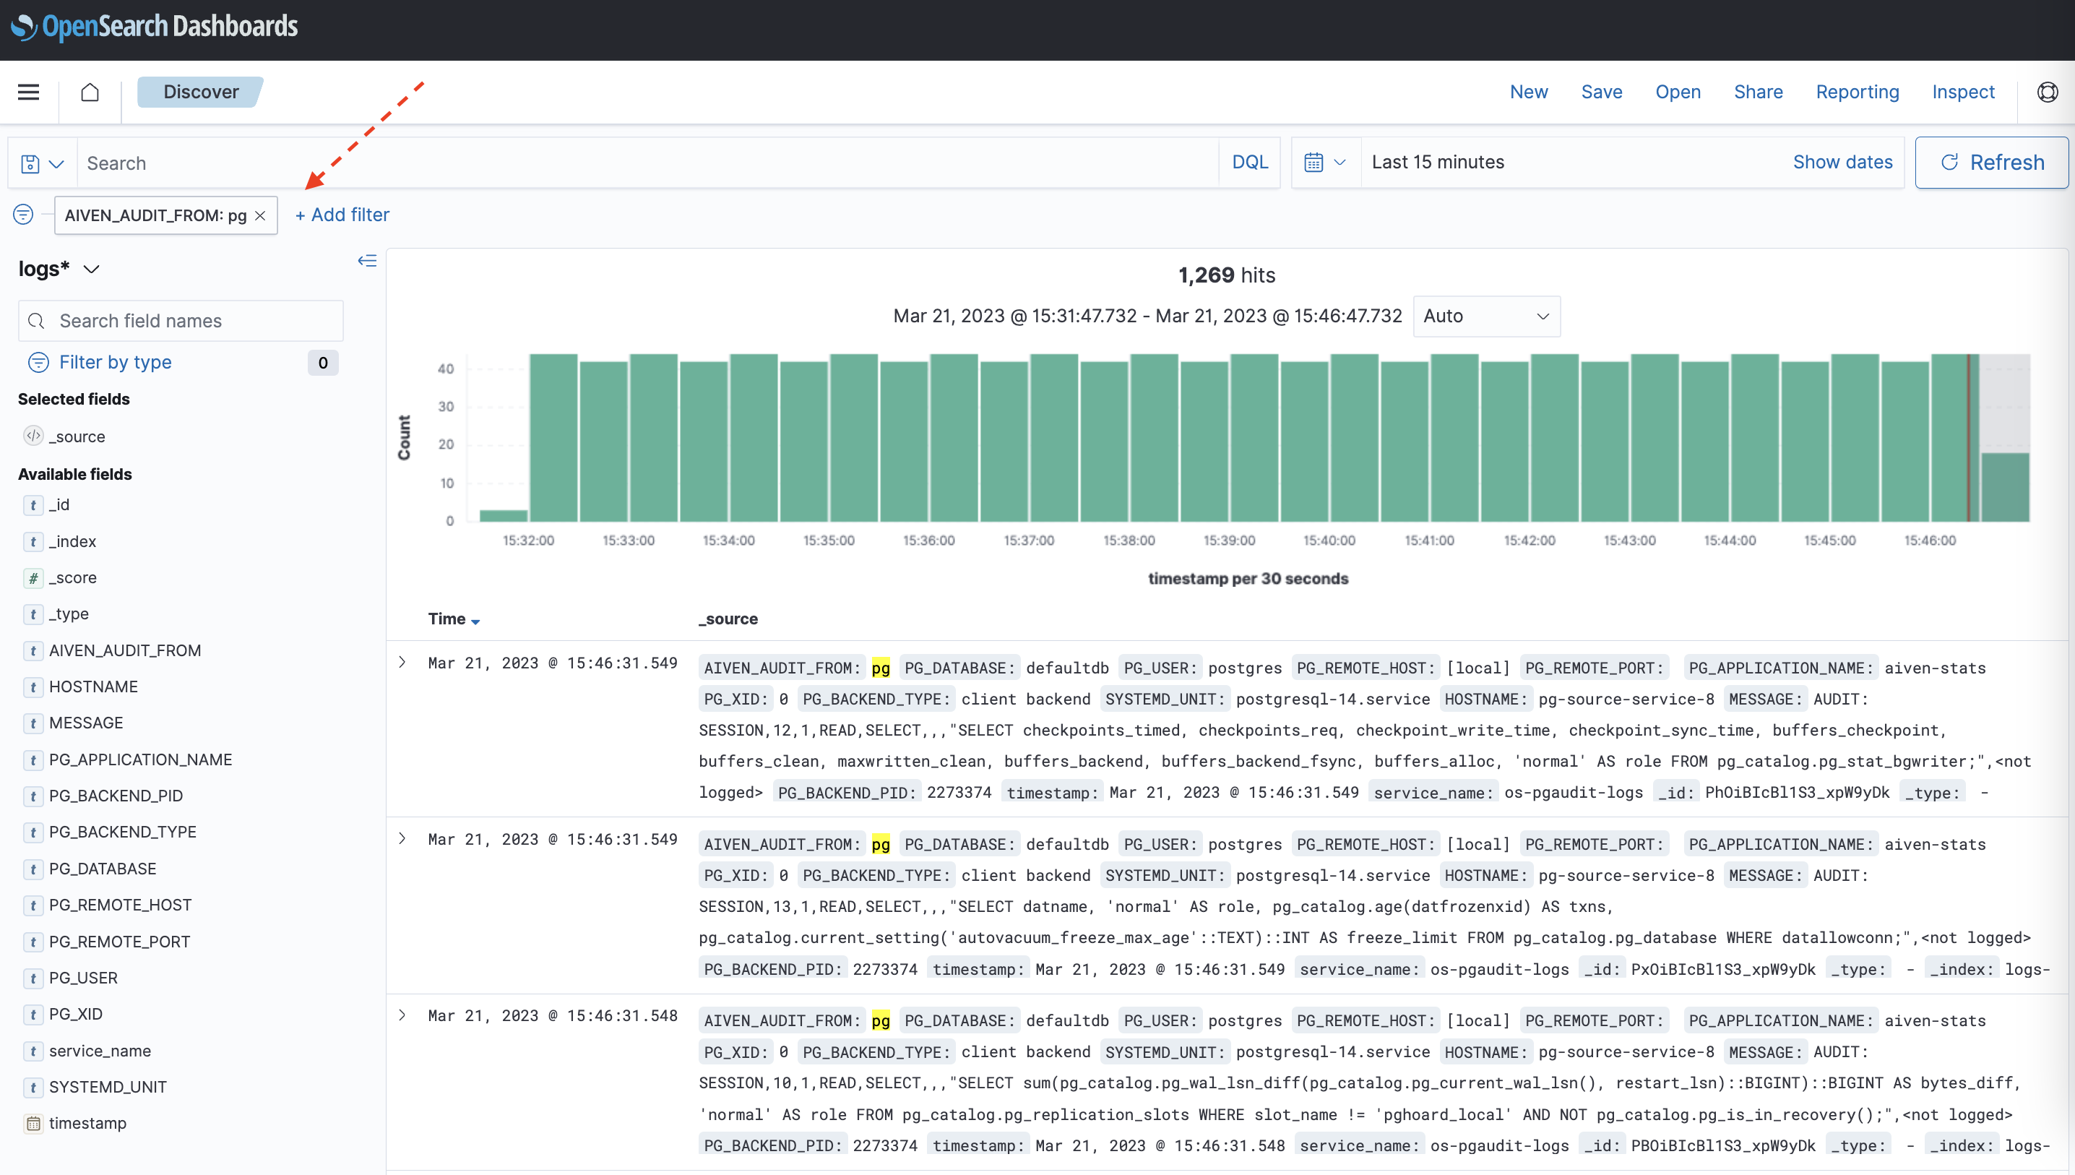
Task: Collapse the fields sidebar panel
Action: [367, 261]
